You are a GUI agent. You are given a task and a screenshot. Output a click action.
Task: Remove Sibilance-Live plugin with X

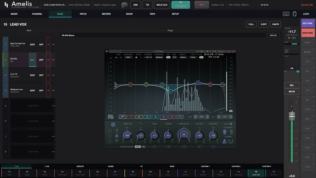(48, 90)
